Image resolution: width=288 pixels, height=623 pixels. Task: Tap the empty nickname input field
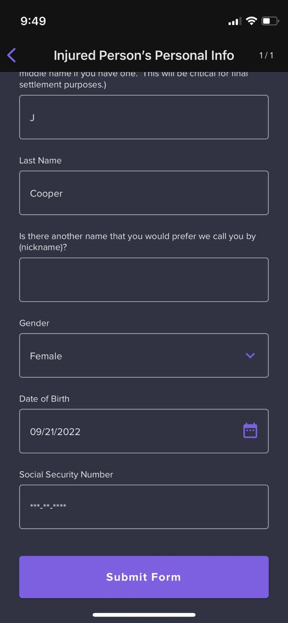click(x=144, y=279)
